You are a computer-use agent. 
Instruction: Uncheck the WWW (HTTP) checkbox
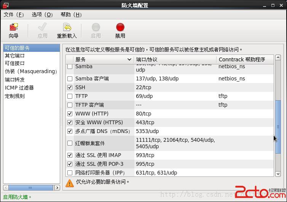(x=70, y=114)
